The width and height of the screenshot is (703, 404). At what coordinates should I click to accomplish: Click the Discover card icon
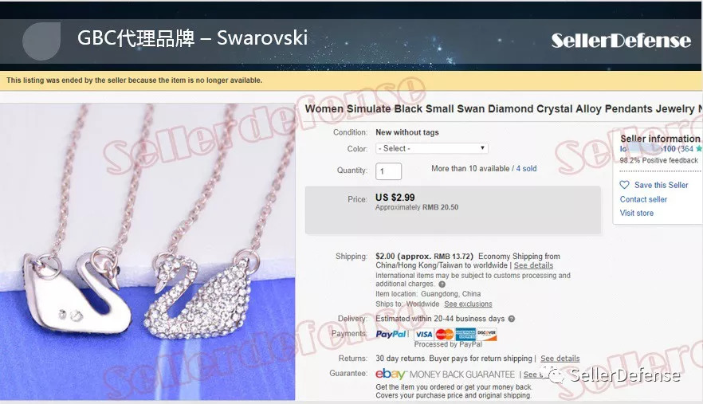click(486, 334)
